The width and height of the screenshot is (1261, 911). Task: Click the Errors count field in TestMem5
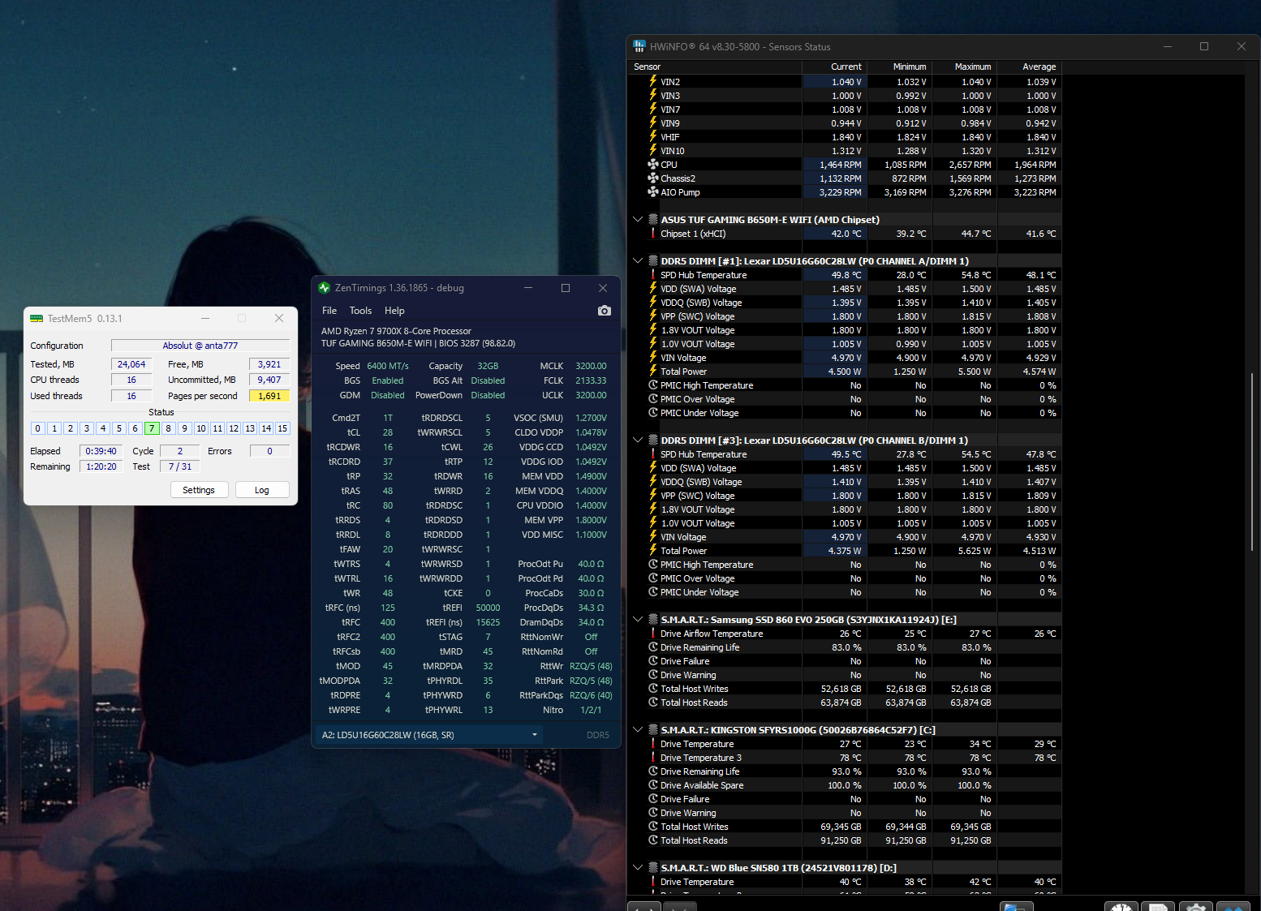pos(269,451)
